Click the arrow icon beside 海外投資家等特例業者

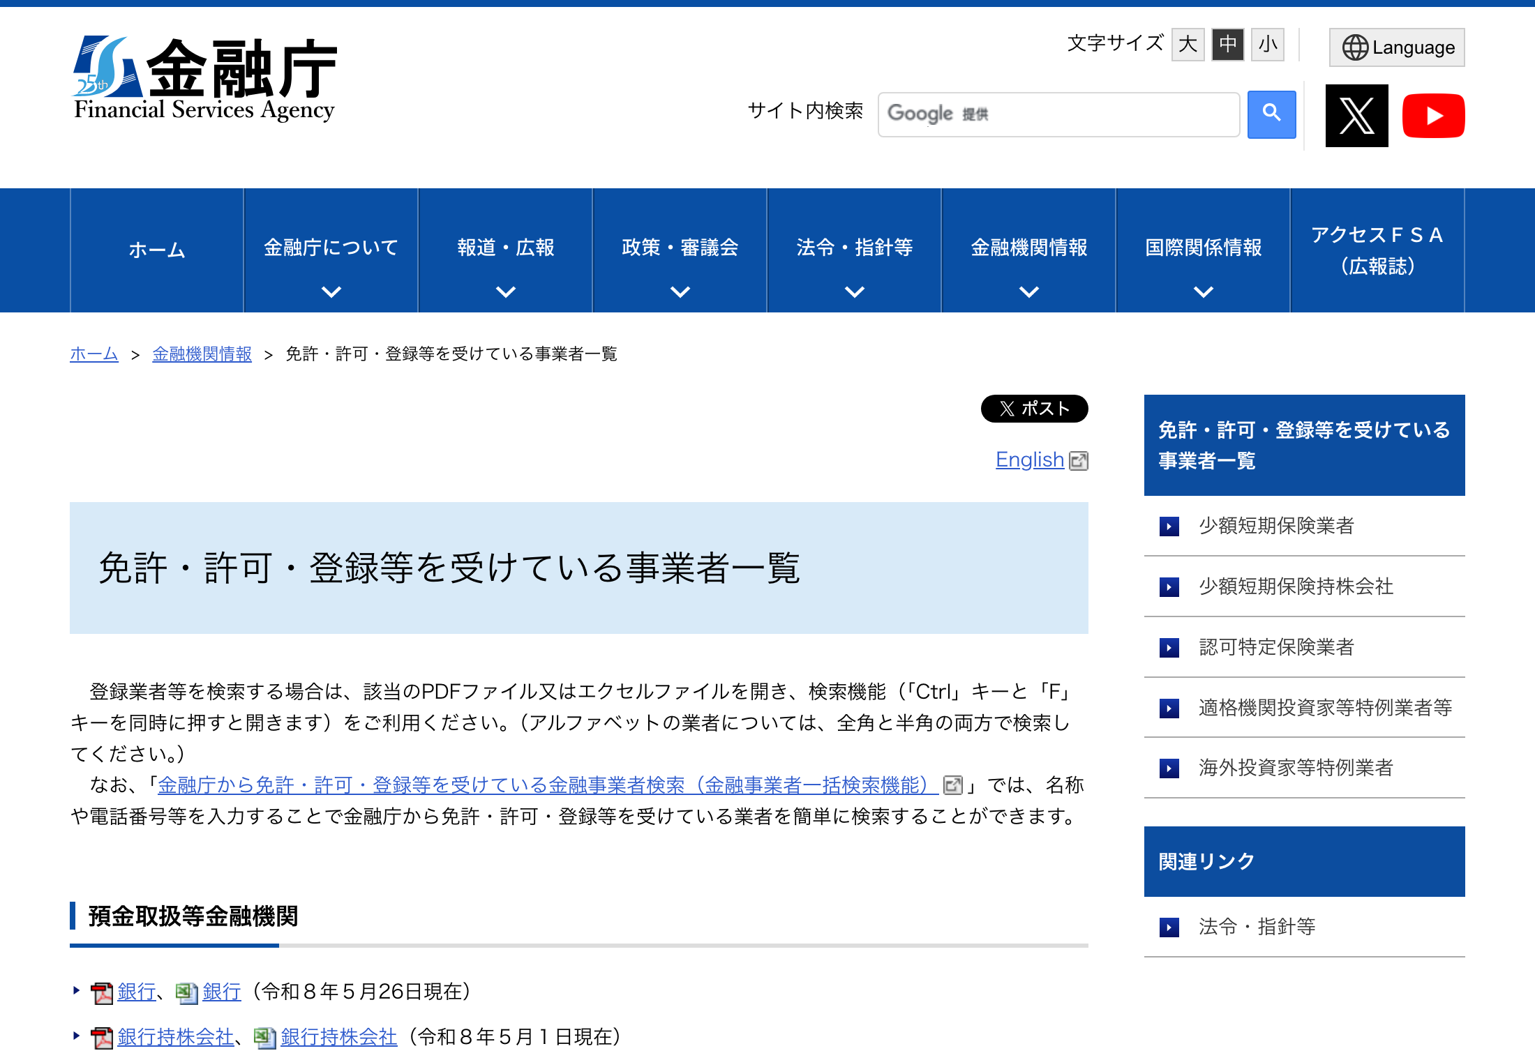1169,768
